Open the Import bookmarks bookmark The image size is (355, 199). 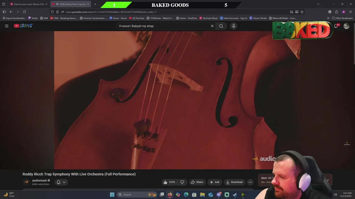click(x=14, y=18)
